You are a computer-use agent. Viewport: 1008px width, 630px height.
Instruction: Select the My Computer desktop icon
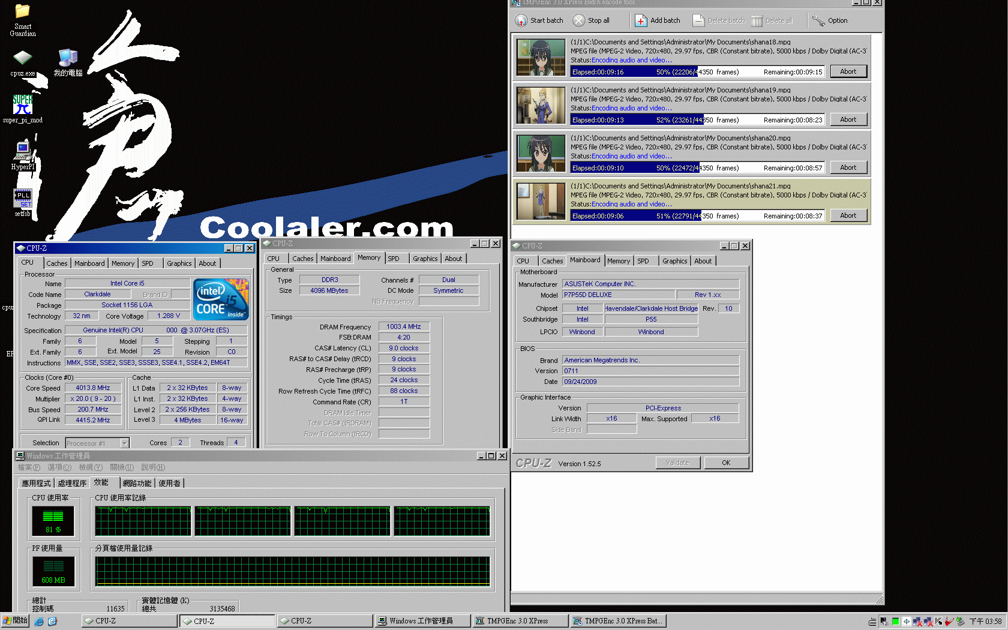tap(68, 63)
